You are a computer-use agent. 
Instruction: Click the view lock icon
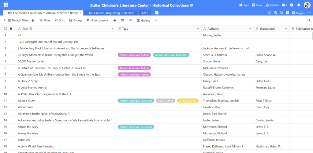point(33,20)
